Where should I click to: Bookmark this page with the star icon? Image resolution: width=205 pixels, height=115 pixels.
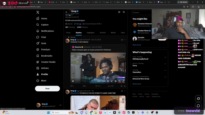(188, 7)
